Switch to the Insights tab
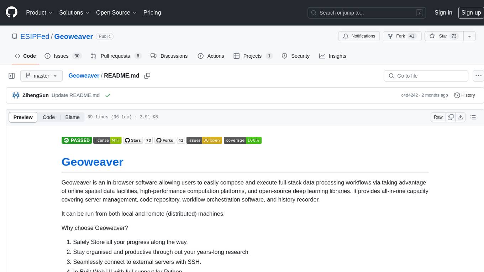Screen dimensions: 484x272 (333, 56)
